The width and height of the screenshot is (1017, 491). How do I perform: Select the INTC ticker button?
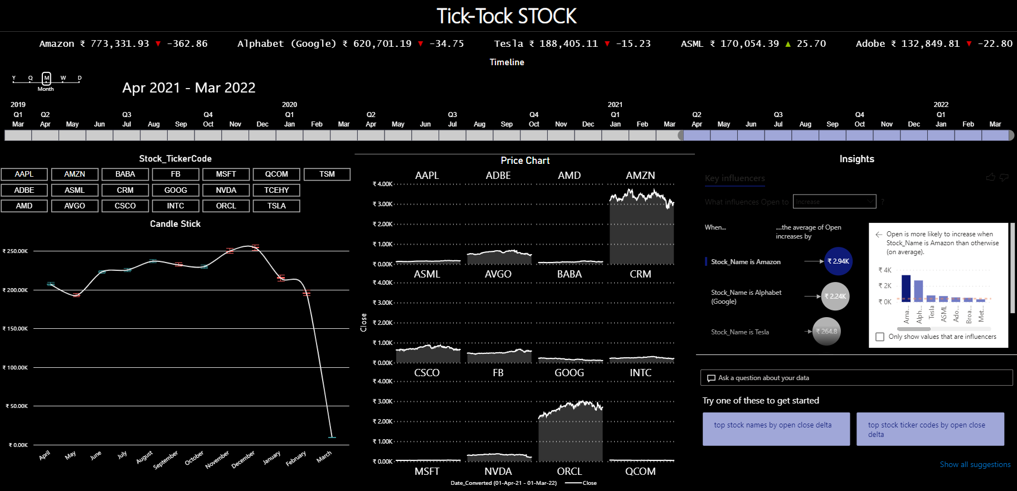coord(176,206)
